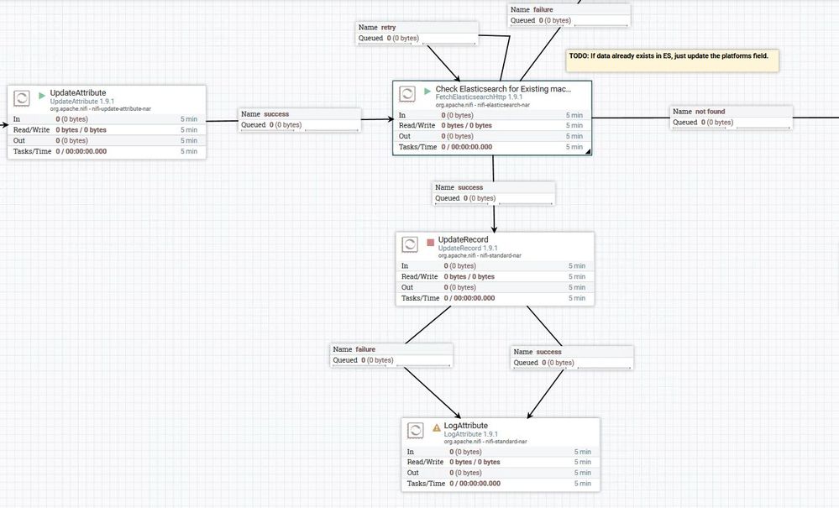The image size is (839, 508).
Task: Select the success connection from UpdateAttribute
Action: (x=300, y=120)
